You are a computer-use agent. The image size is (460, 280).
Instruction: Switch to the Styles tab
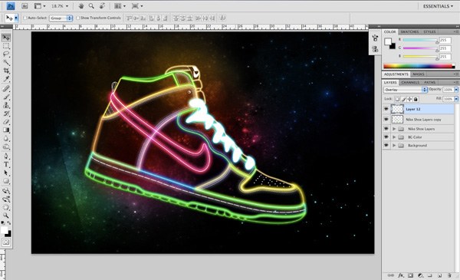pyautogui.click(x=430, y=31)
